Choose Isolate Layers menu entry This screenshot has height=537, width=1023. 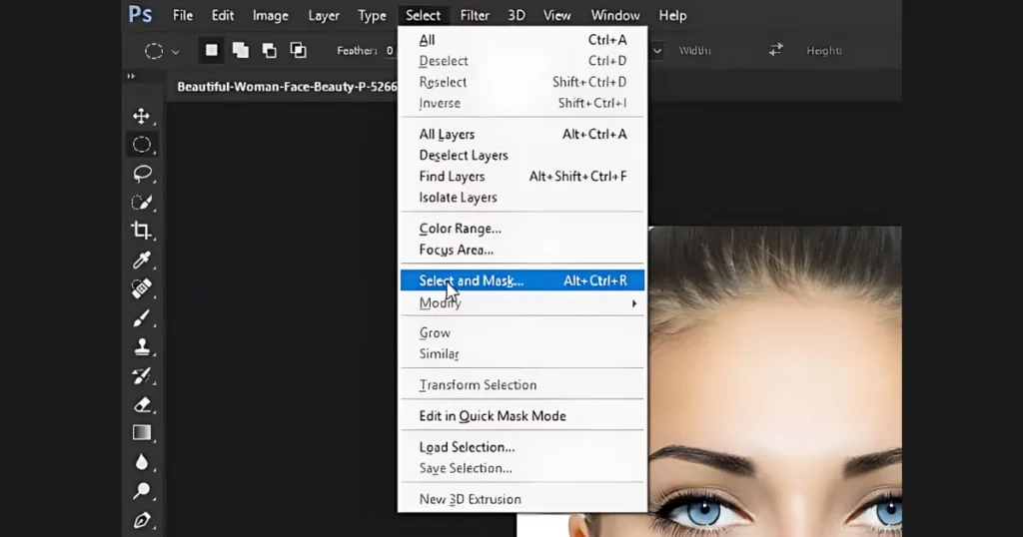pos(521,198)
